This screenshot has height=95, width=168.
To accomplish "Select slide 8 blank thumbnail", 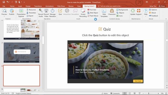I will pos(22,76).
